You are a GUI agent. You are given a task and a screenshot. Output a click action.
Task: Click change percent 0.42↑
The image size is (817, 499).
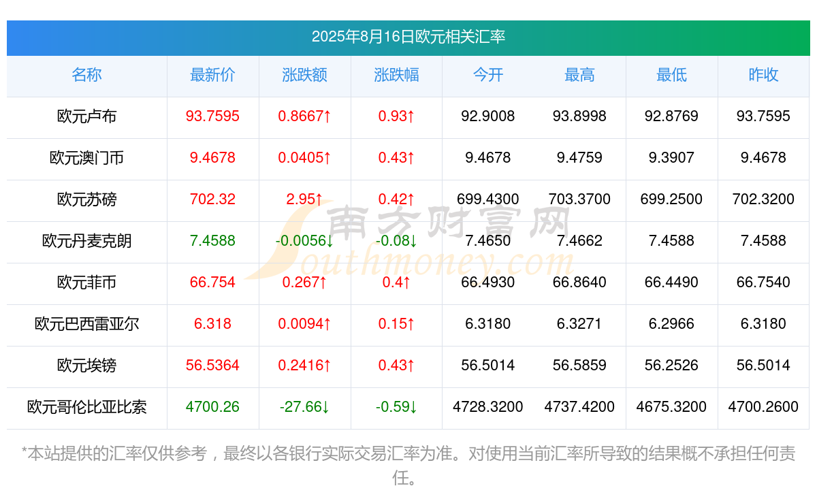click(396, 199)
